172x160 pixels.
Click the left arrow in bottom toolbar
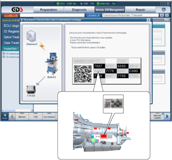tap(12, 116)
